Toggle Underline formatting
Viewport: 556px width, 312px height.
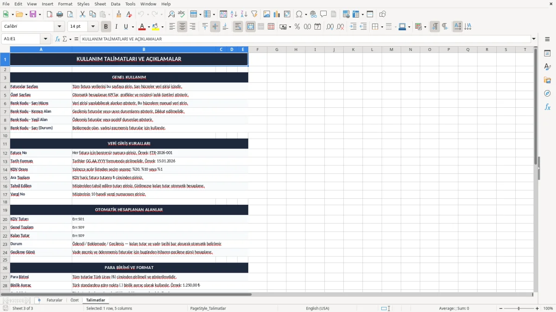(x=126, y=27)
